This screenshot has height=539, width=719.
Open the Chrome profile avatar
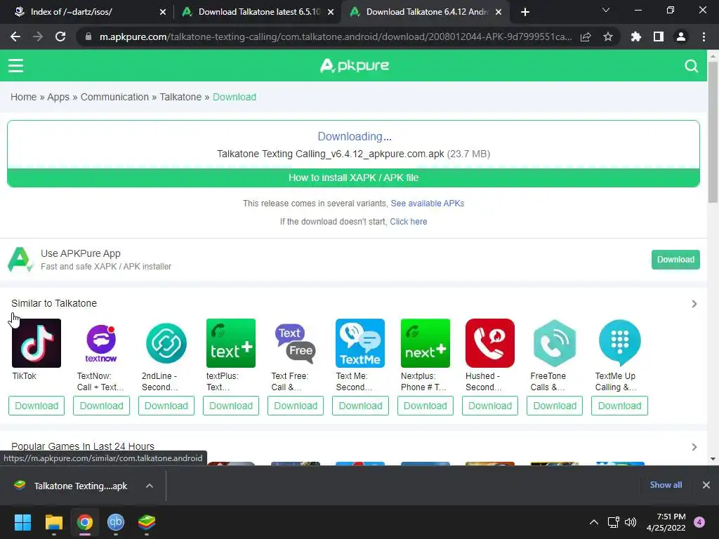[x=681, y=36]
